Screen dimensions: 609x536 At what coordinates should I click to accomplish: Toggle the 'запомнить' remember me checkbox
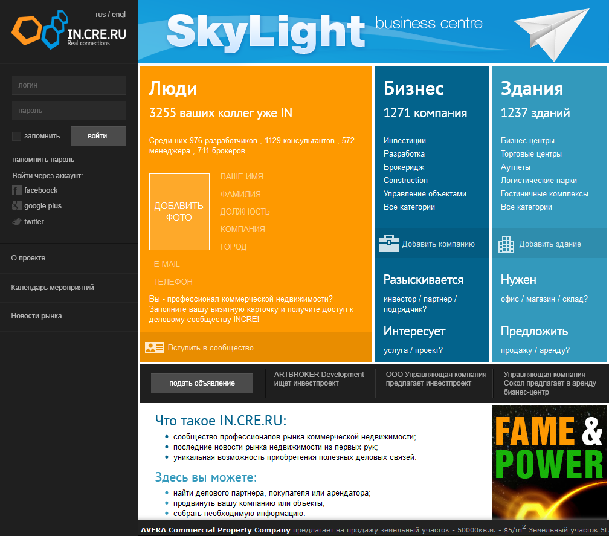[16, 136]
